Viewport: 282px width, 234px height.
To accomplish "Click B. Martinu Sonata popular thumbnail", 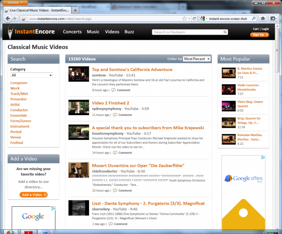I will [229, 73].
